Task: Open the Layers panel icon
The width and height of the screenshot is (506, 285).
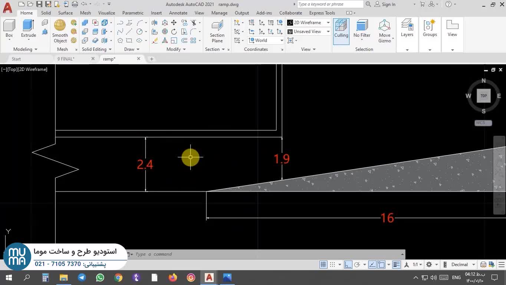Action: (407, 29)
